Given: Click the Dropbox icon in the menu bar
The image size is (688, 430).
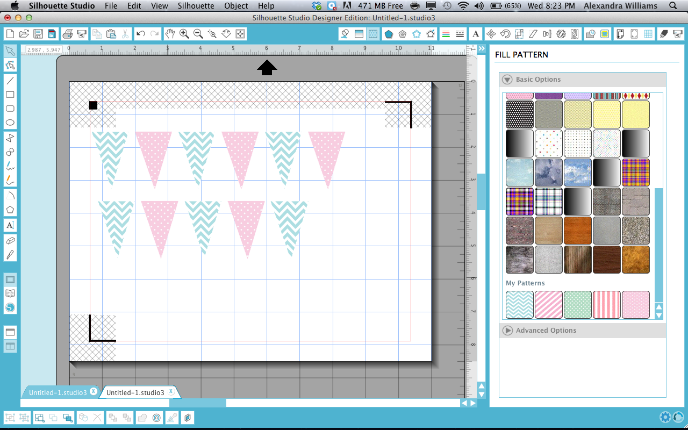Looking at the screenshot, I should [x=317, y=6].
